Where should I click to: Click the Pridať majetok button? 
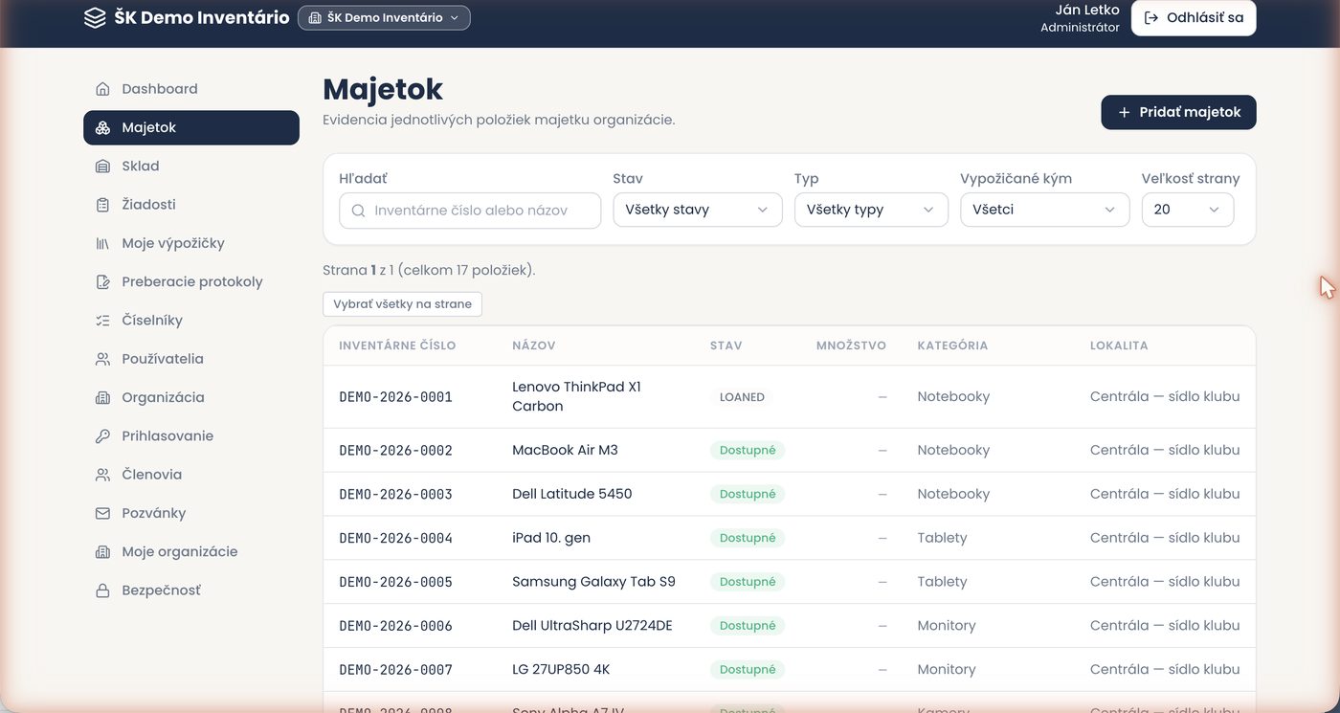tap(1178, 112)
